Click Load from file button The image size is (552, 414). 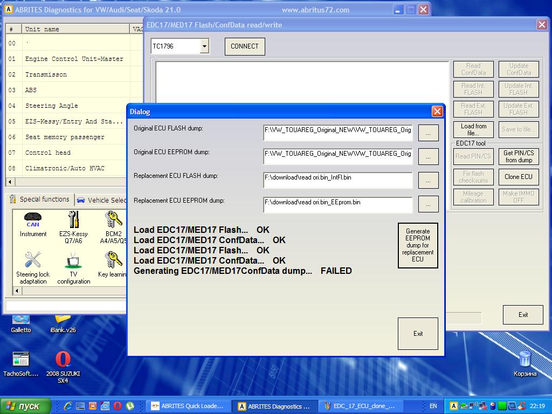(x=473, y=129)
